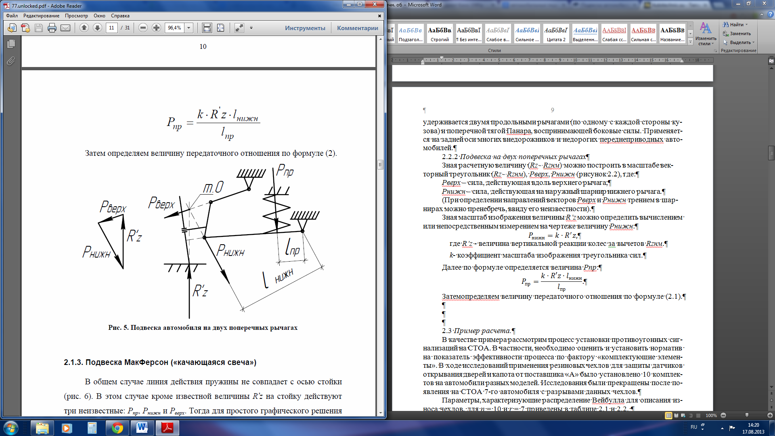775x436 pixels.
Task: Select Print Layout view in the Word status bar
Action: click(x=668, y=415)
